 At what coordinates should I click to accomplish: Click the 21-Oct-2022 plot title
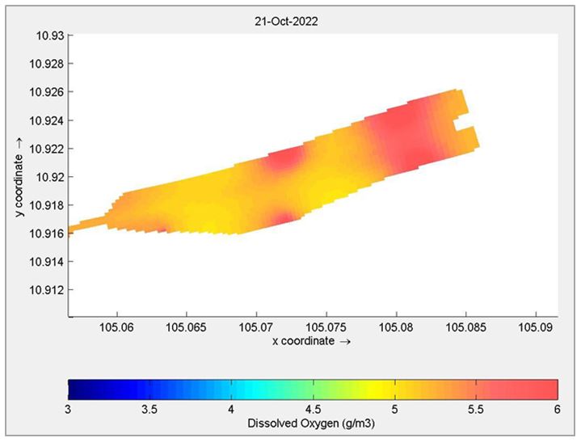point(286,22)
